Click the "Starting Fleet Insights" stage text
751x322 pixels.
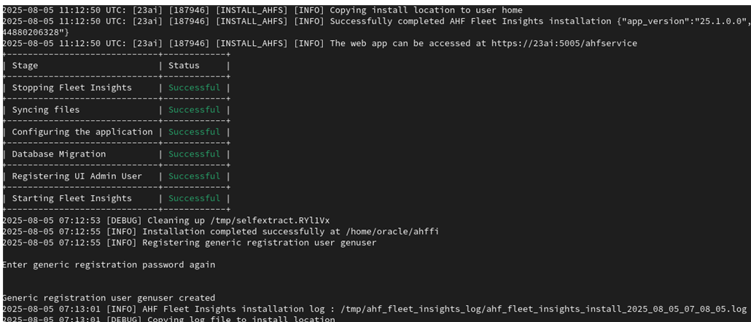coord(71,198)
